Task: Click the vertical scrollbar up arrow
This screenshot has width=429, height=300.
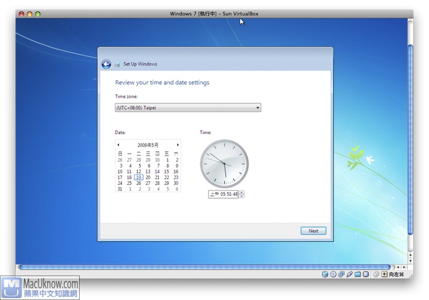Action: click(410, 254)
